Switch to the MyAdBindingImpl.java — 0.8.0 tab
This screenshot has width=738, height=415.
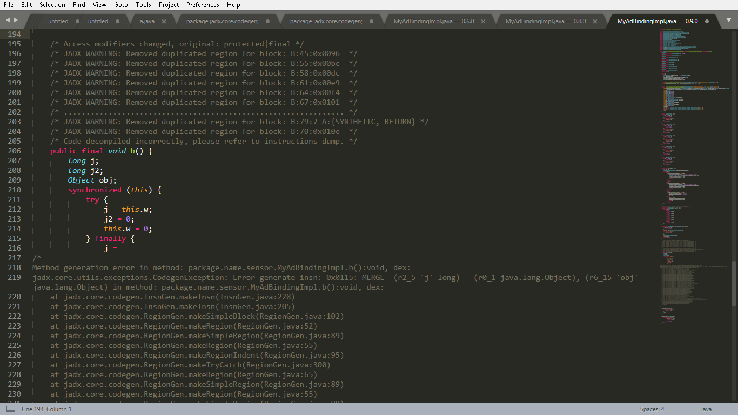pyautogui.click(x=546, y=21)
